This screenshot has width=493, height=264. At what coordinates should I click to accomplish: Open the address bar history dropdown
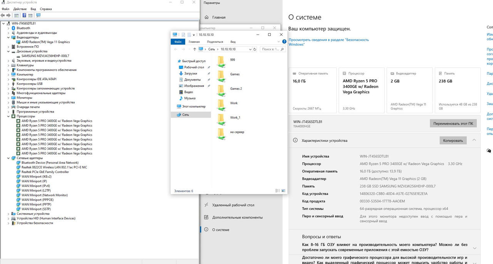(250, 49)
